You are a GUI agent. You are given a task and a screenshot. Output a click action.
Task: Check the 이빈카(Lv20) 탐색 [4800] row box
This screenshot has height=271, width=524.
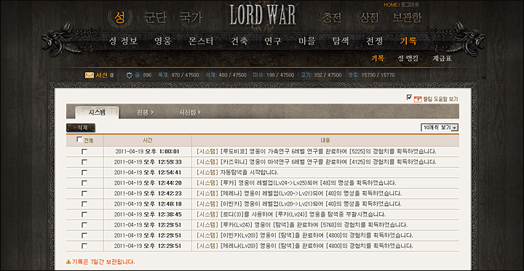tap(84, 235)
